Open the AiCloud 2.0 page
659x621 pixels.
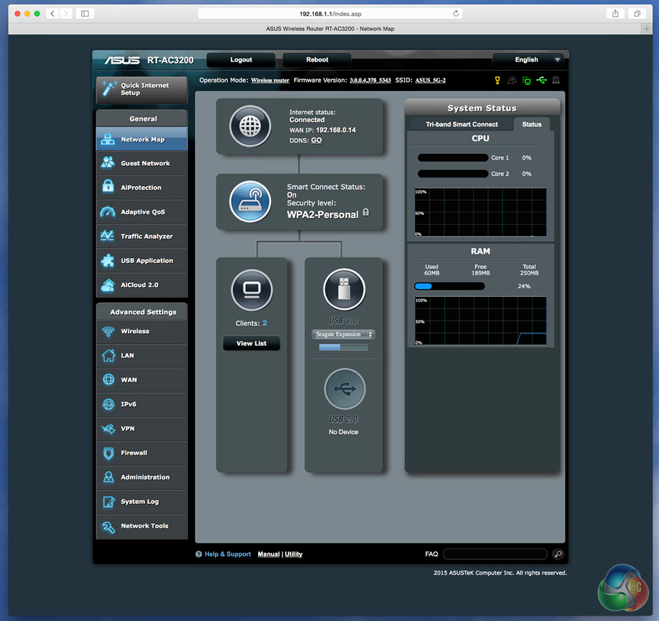coord(142,285)
